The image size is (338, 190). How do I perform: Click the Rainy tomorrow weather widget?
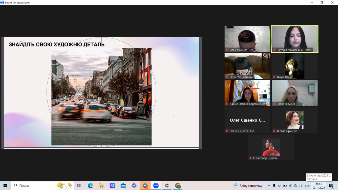[x=248, y=186]
